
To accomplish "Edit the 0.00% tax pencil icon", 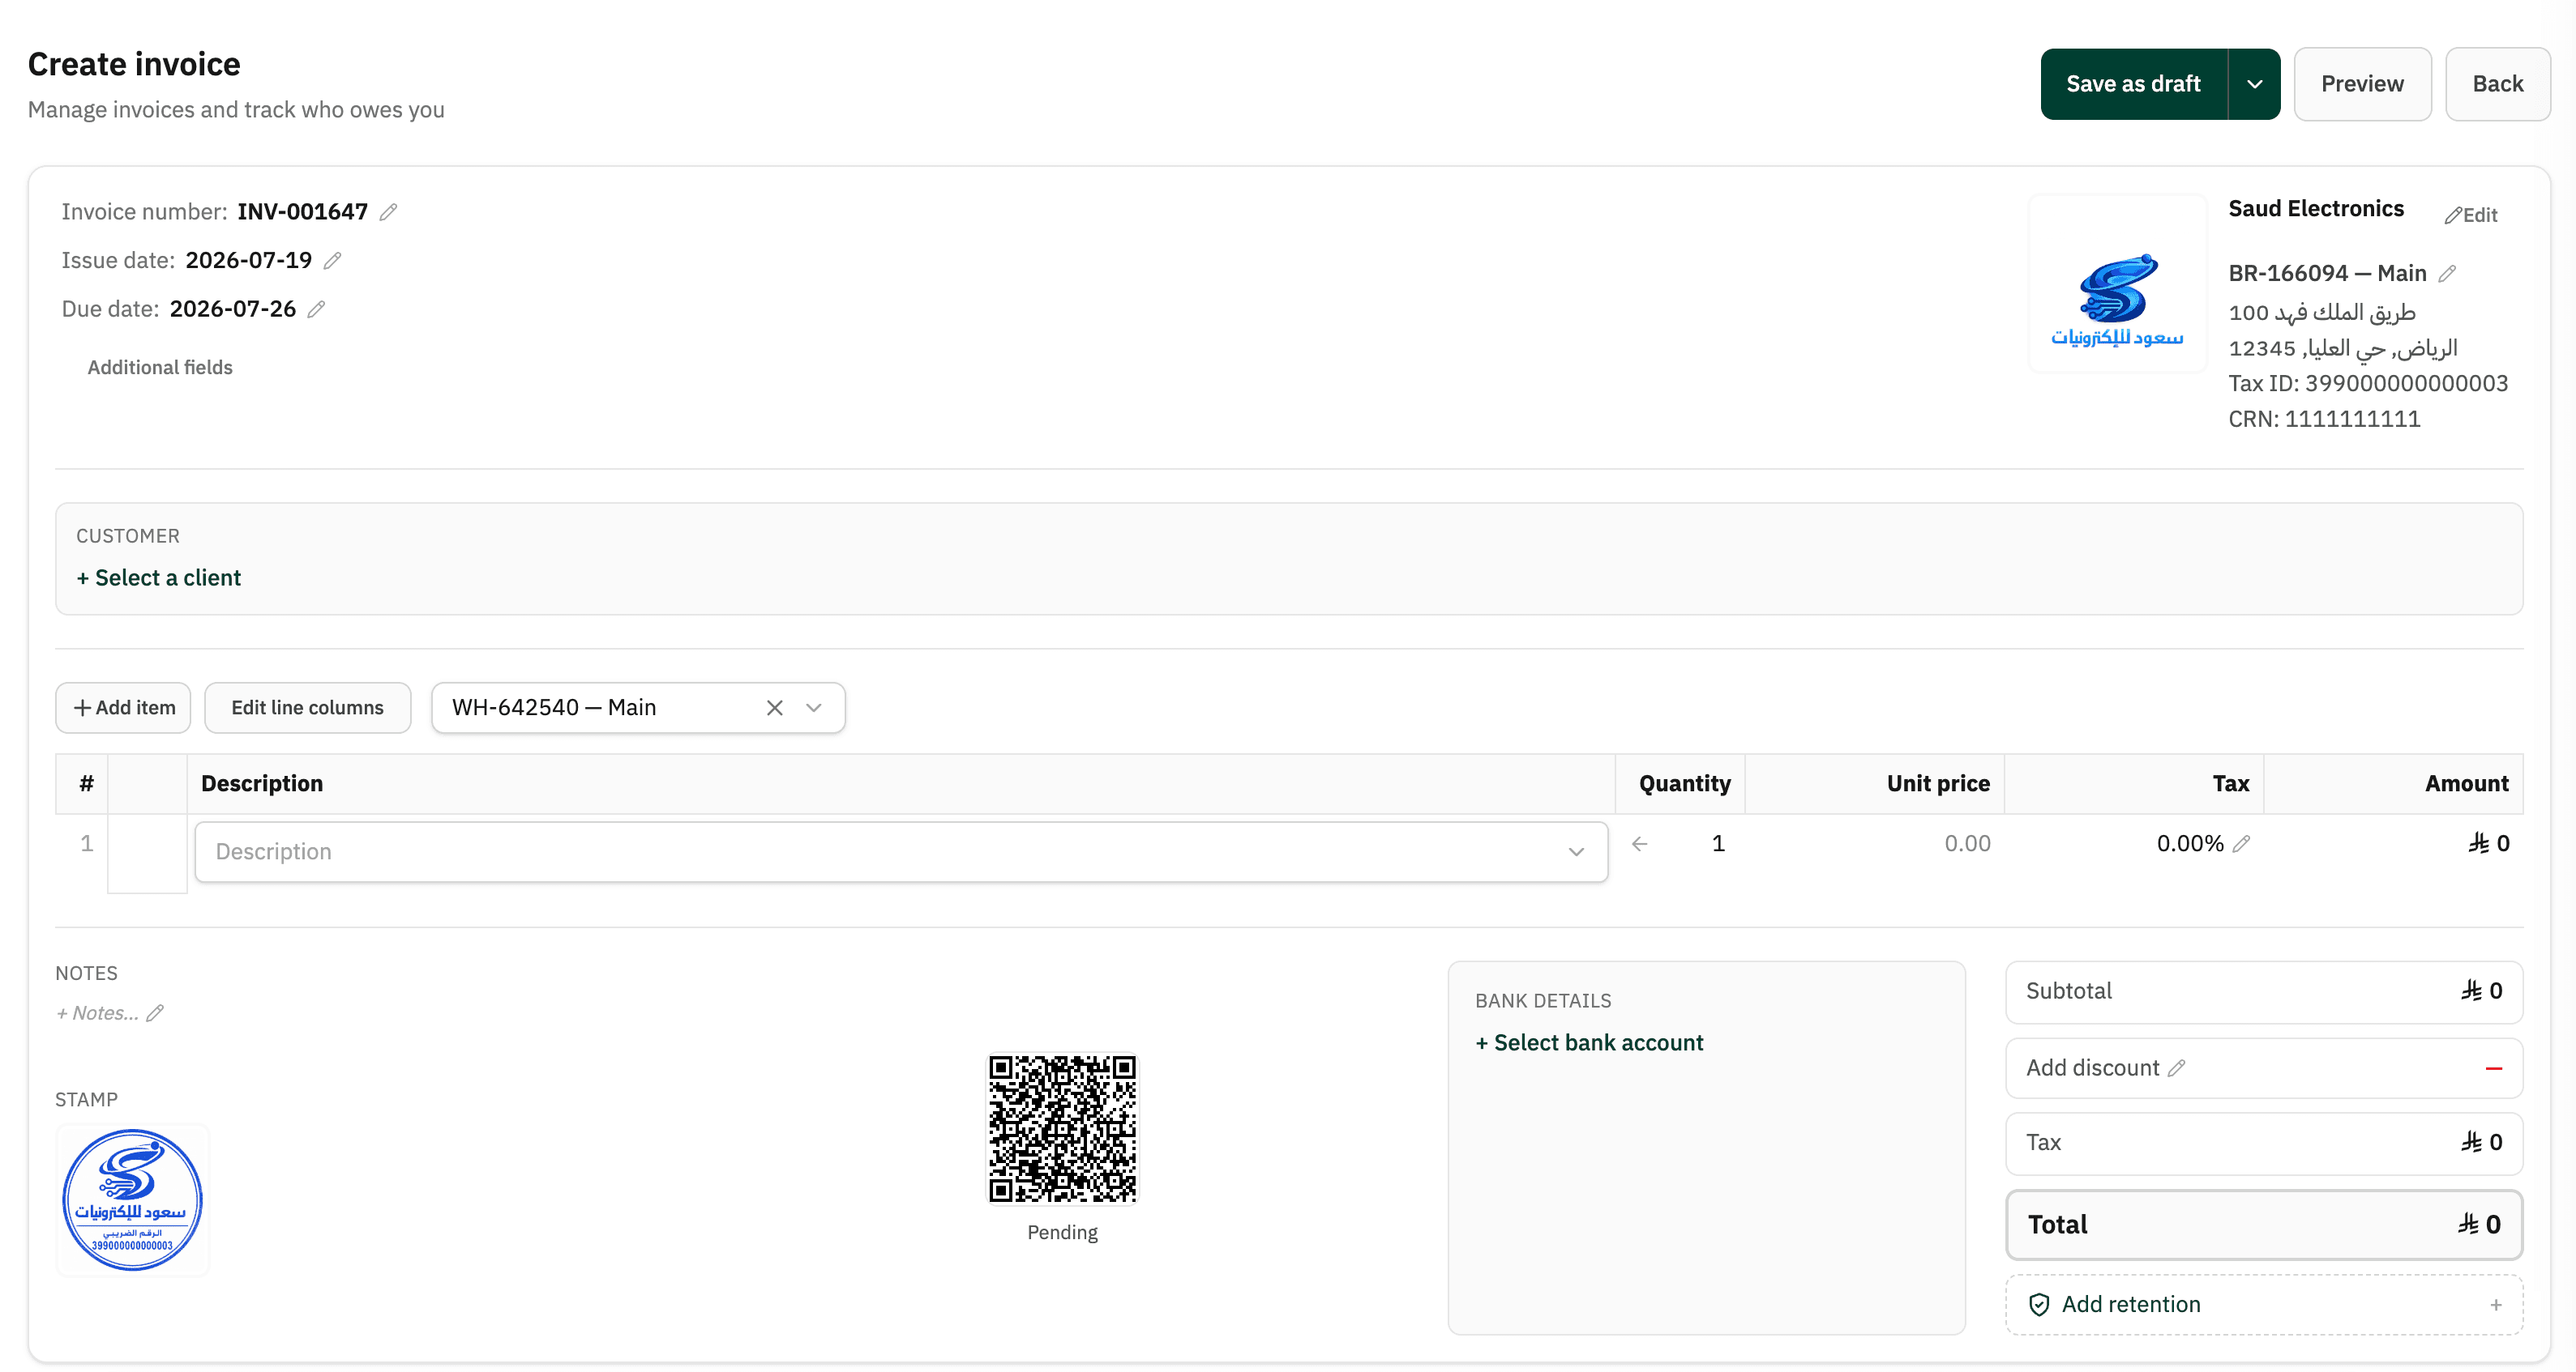I will pyautogui.click(x=2242, y=845).
